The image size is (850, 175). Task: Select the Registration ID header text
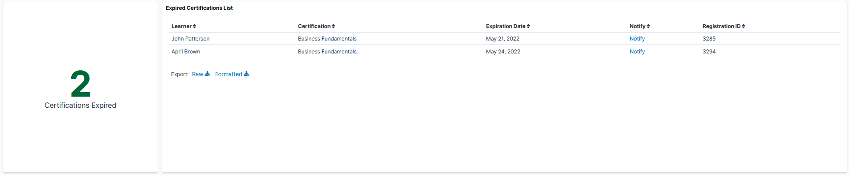(x=722, y=26)
